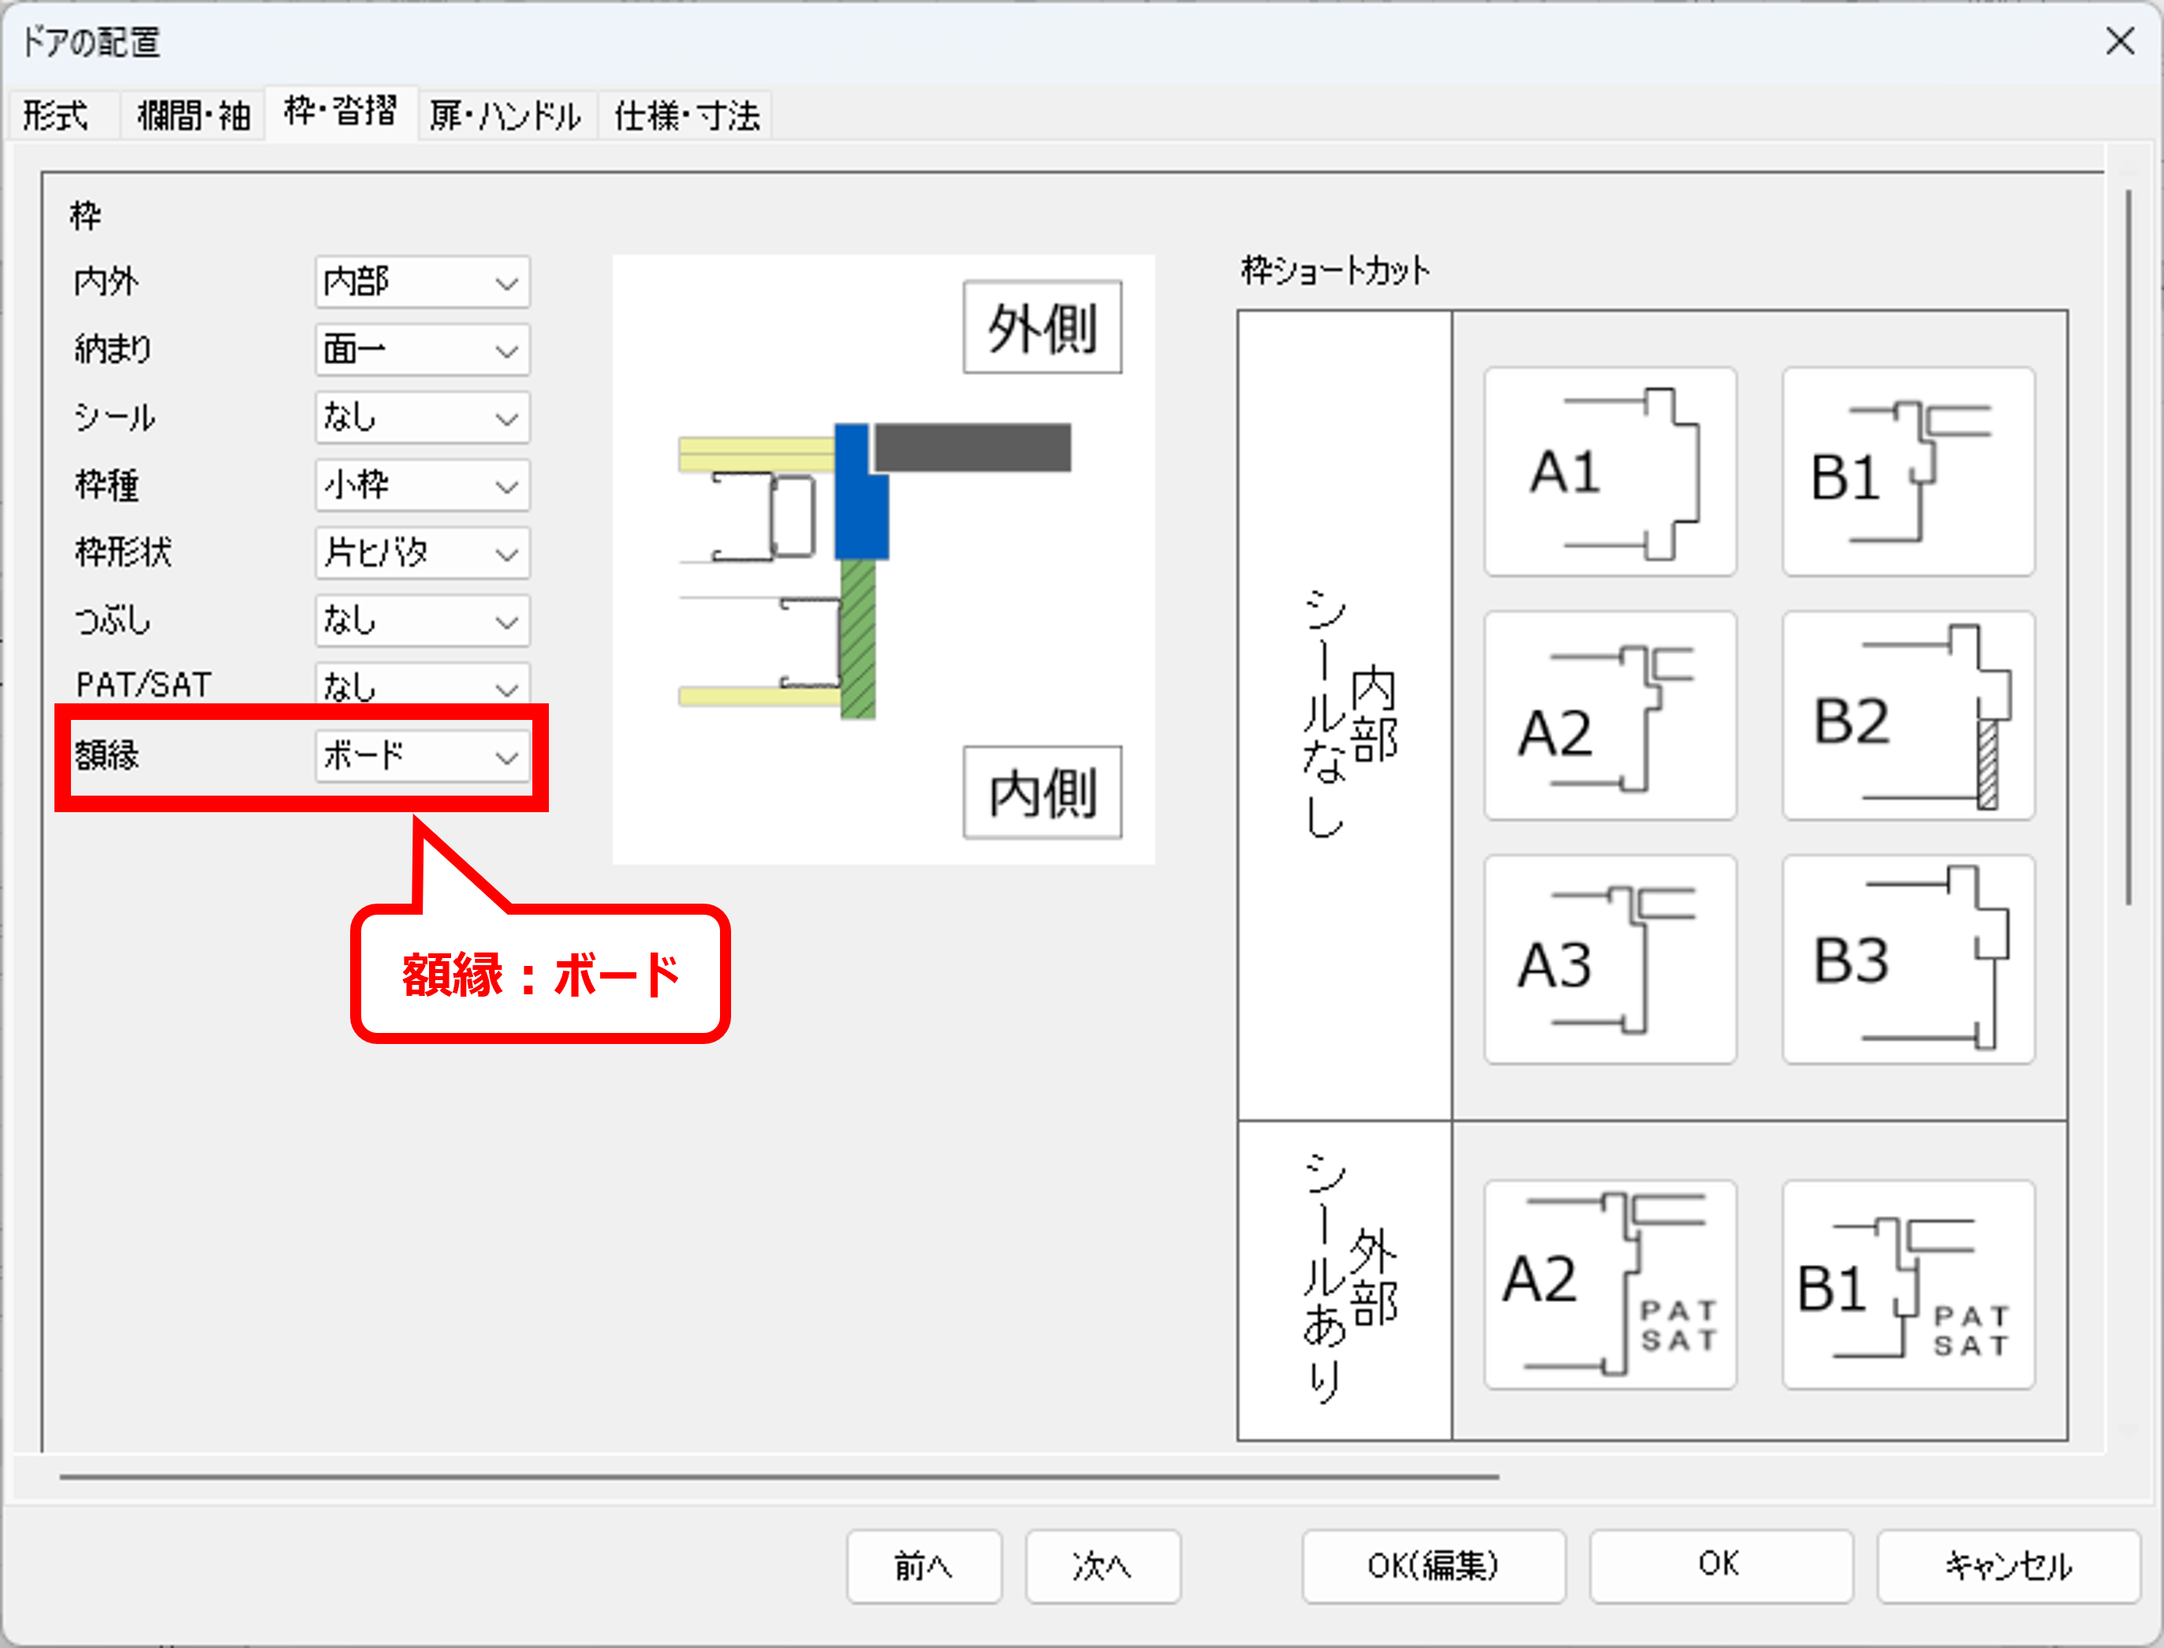Open the 枠形状 dropdown

423,554
